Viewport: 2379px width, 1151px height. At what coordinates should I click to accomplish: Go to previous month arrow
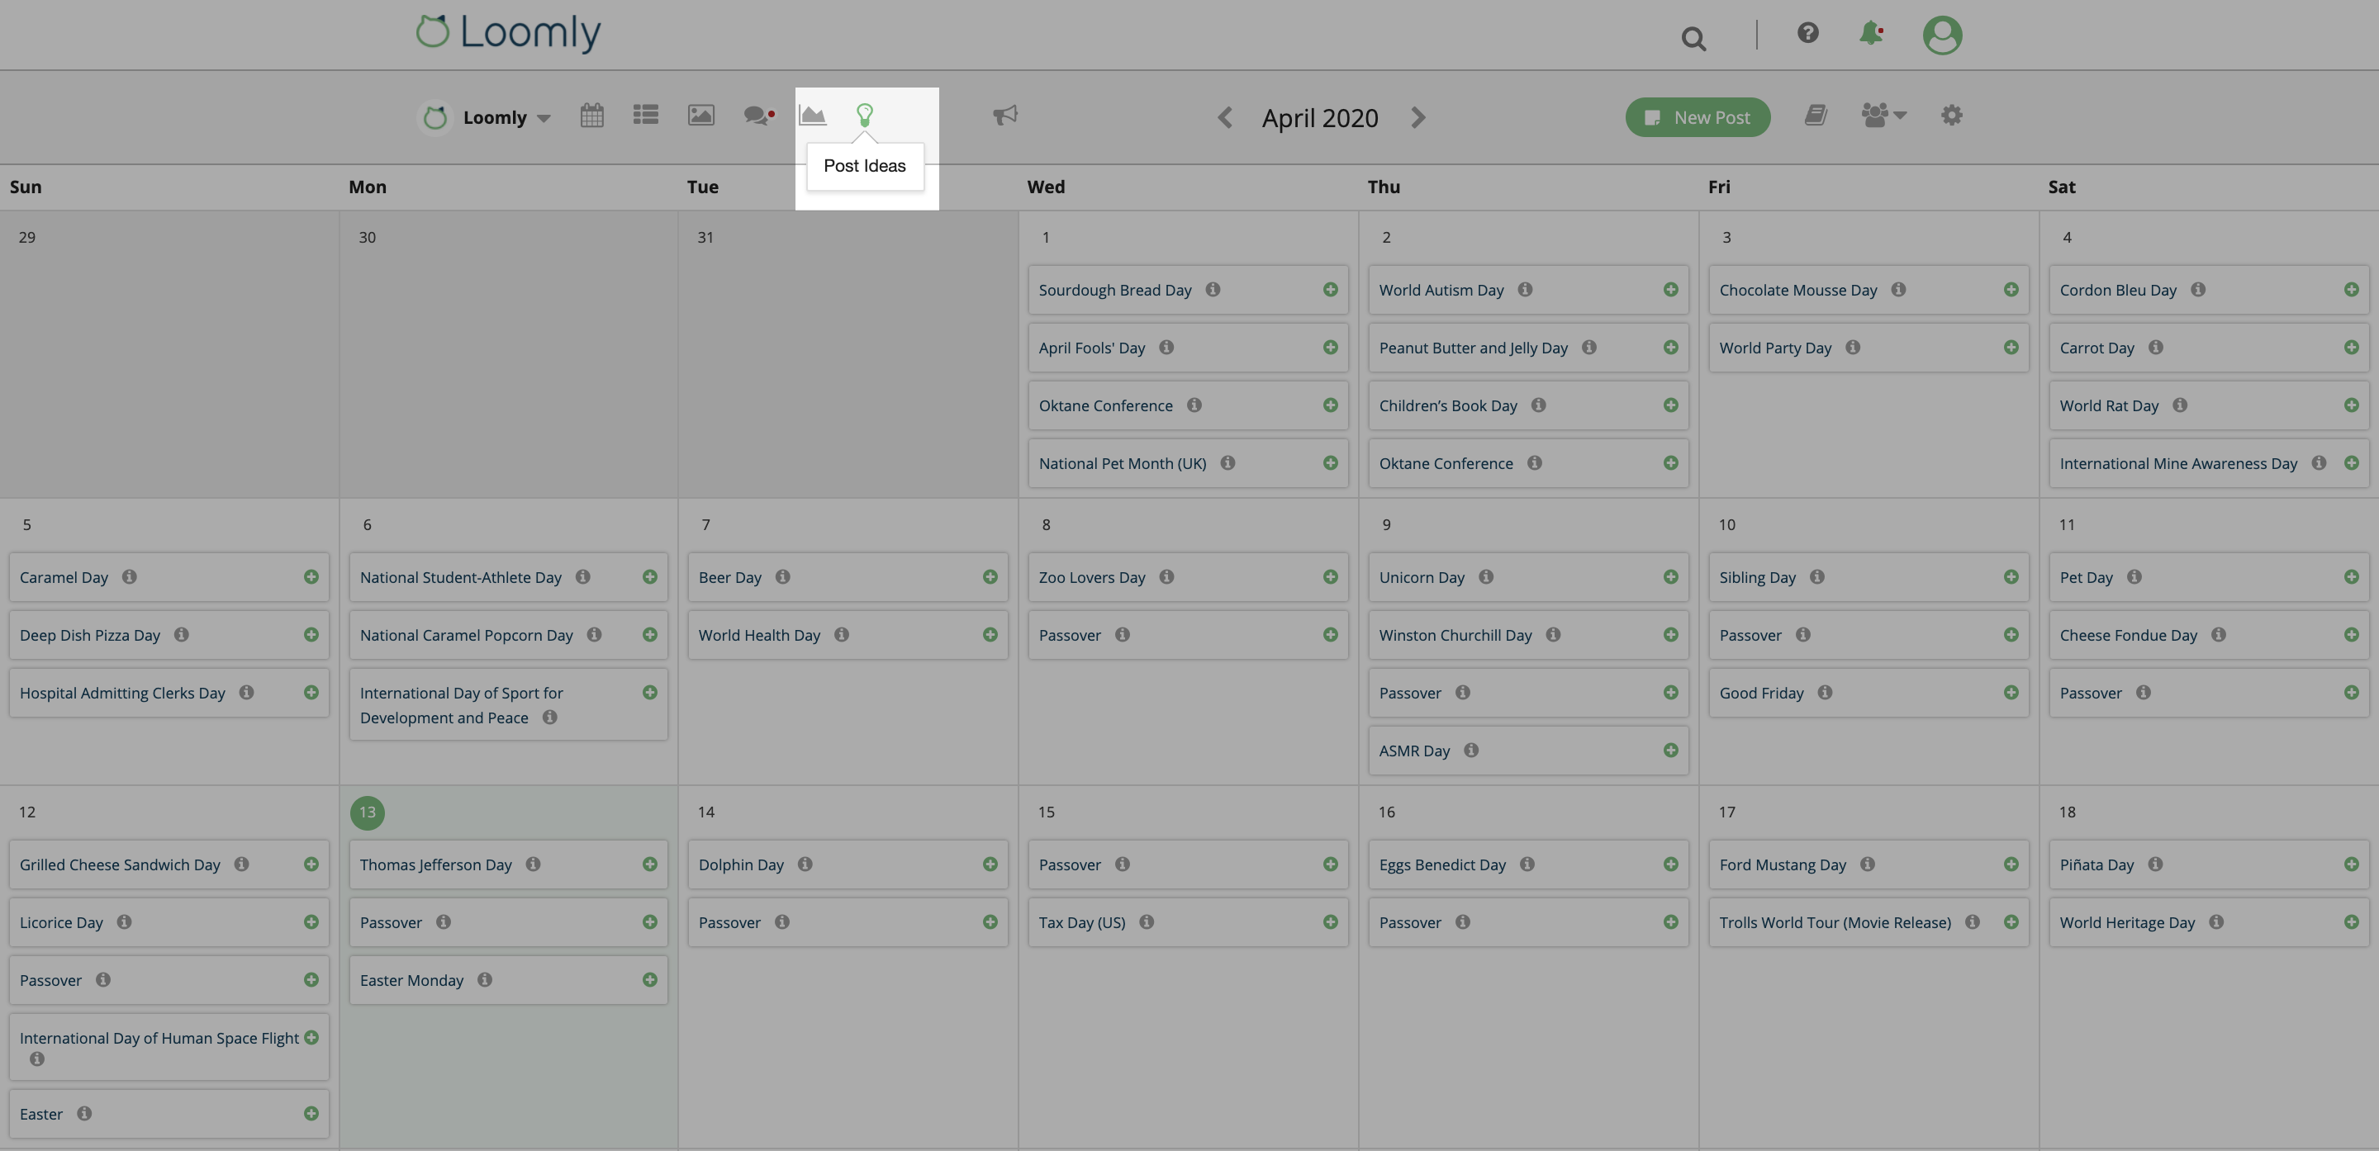click(1224, 117)
